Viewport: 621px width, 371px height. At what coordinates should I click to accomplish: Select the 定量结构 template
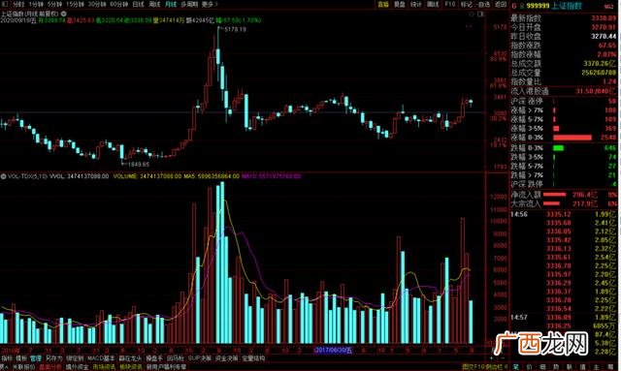tap(253, 358)
